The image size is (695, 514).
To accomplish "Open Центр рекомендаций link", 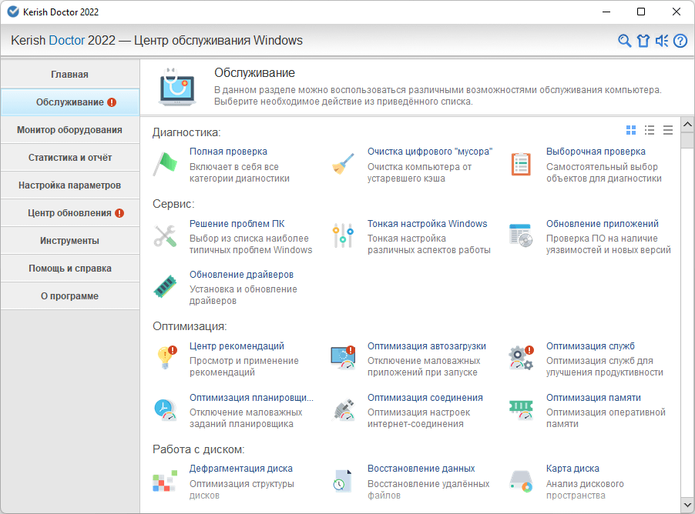I will tap(237, 346).
